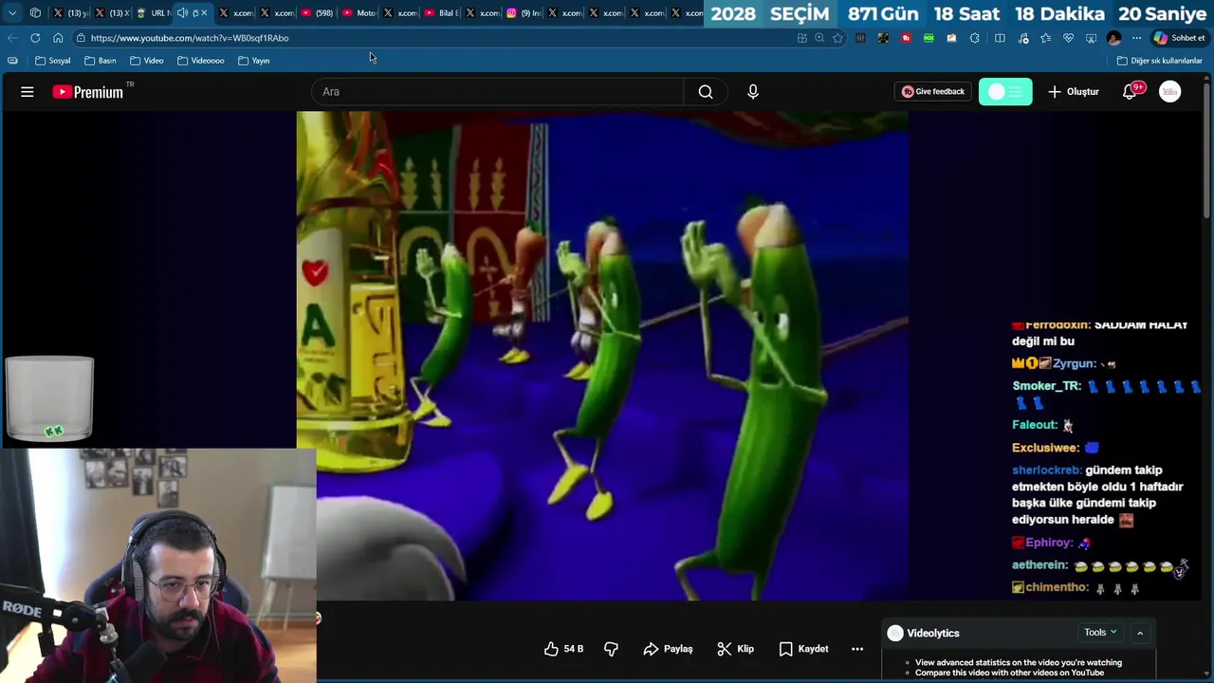Open the apps grid icon in address bar

pyautogui.click(x=802, y=38)
